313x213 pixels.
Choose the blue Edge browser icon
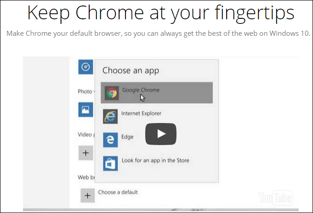110,140
